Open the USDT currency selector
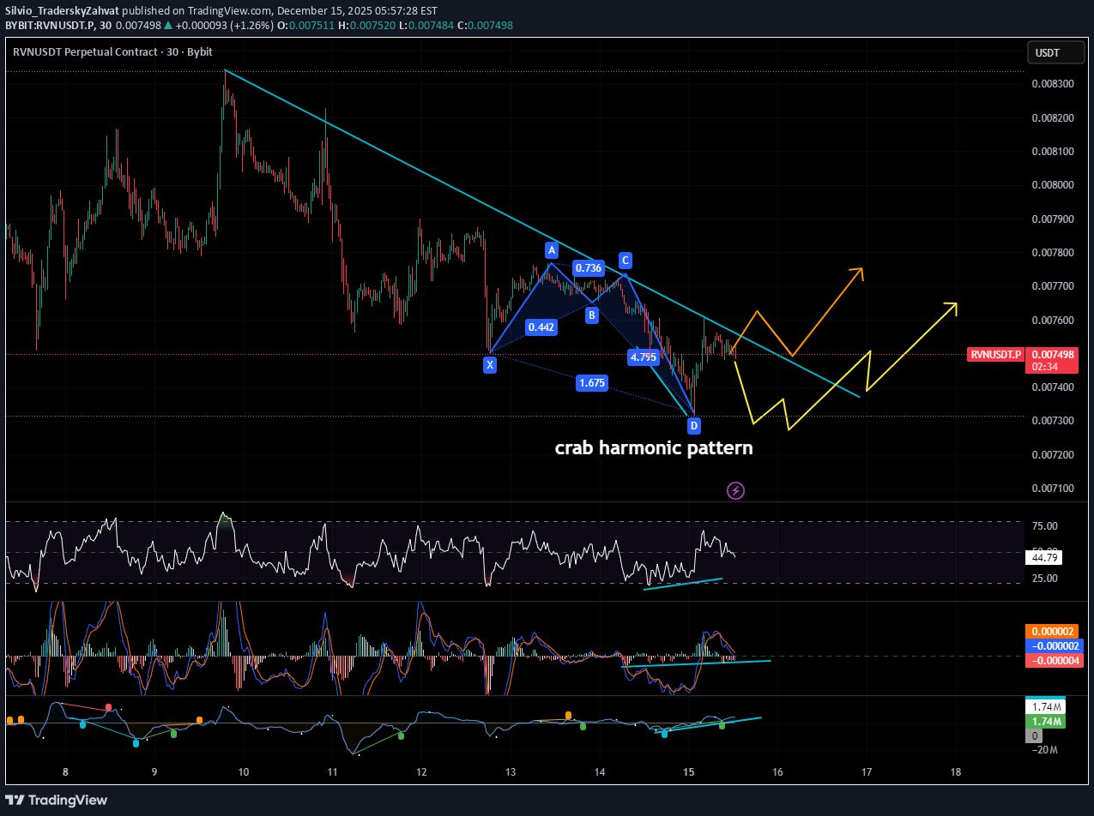This screenshot has width=1094, height=816. (x=1055, y=52)
